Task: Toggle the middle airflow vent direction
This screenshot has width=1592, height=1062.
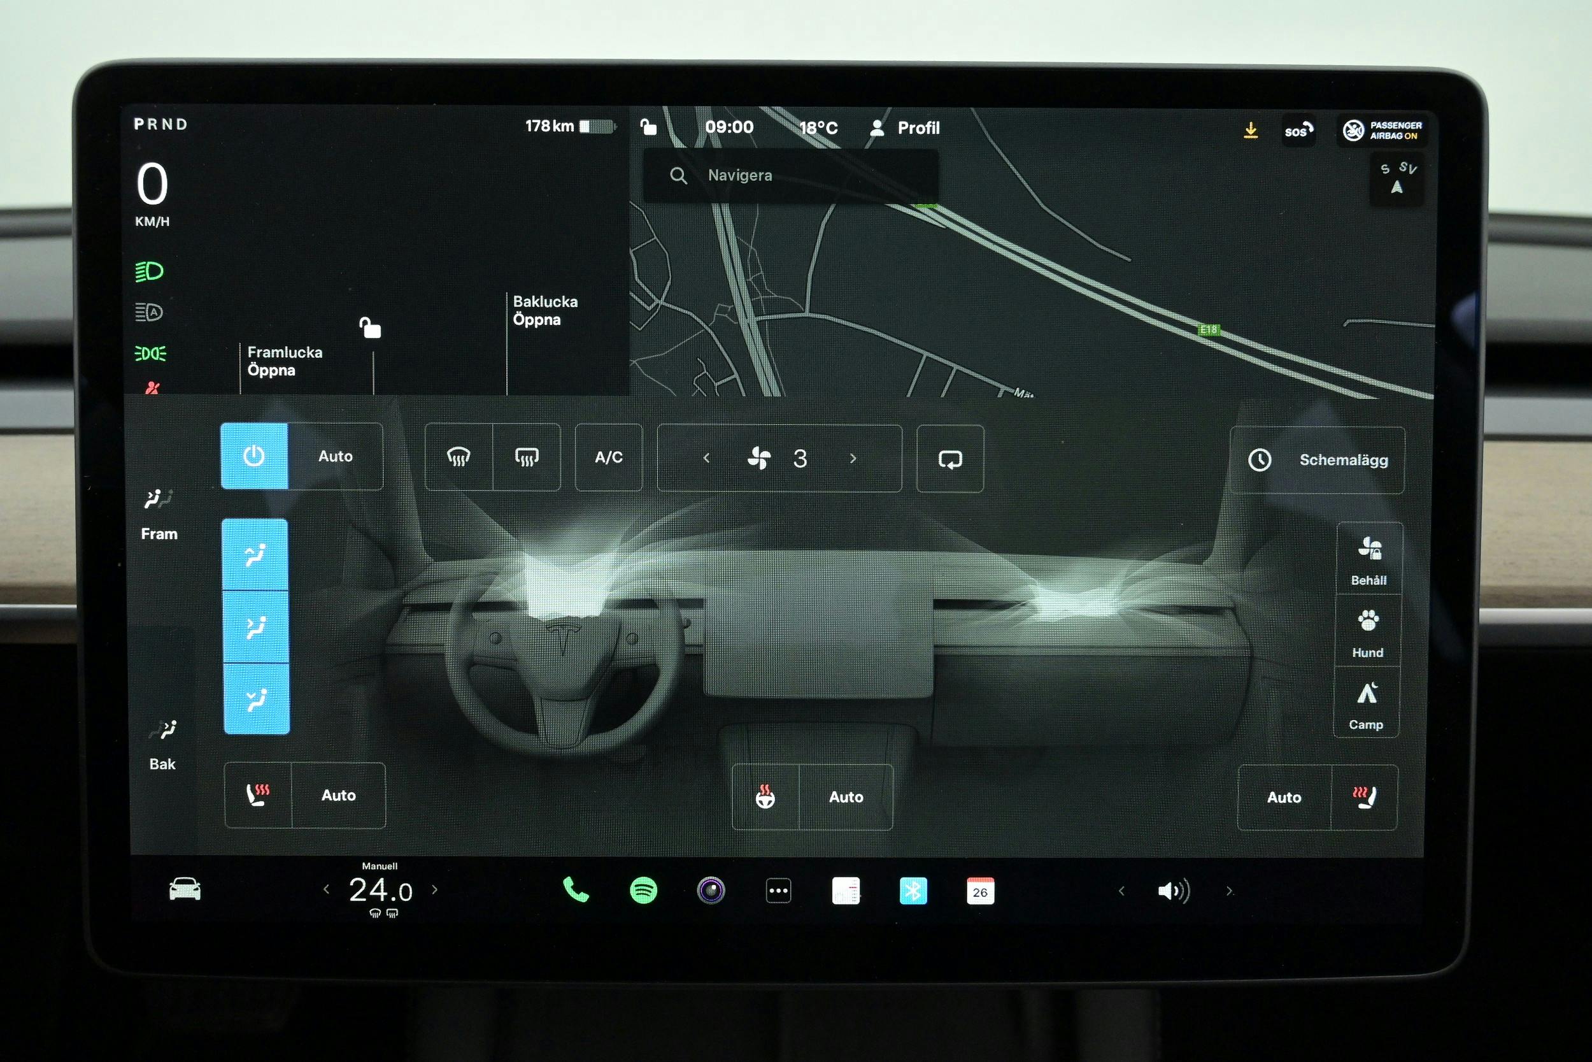Action: (x=256, y=626)
